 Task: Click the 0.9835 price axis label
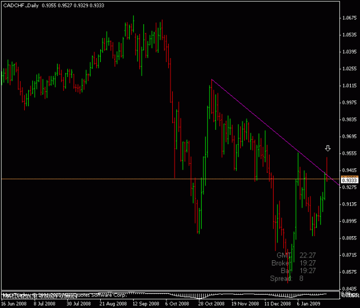pyautogui.click(x=350, y=120)
